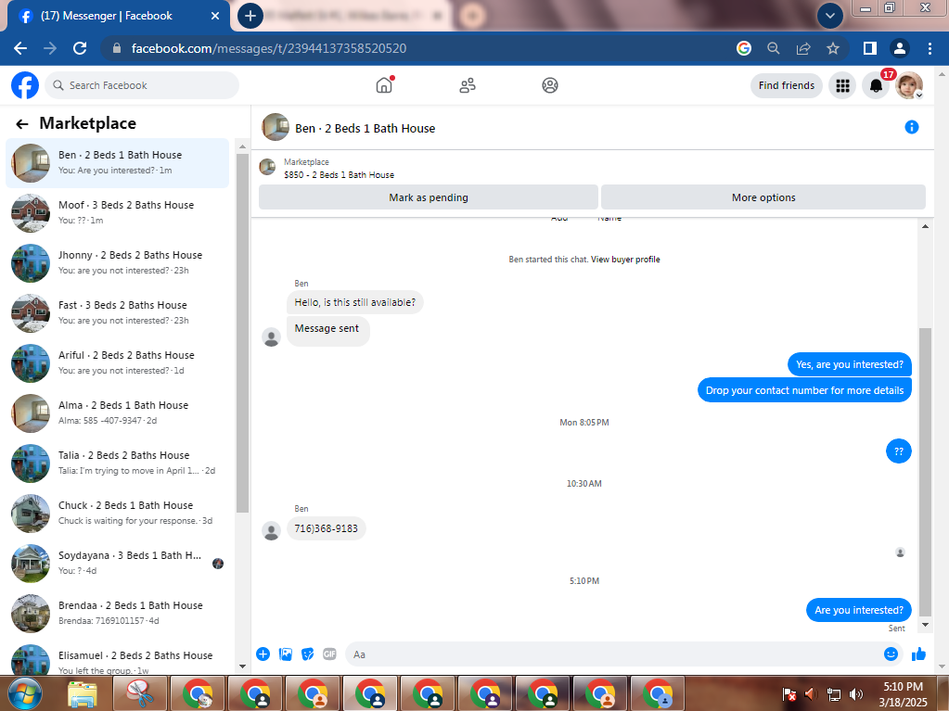Open chat with Moof 3 Beds 2 Baths House
949x711 pixels.
click(x=118, y=212)
